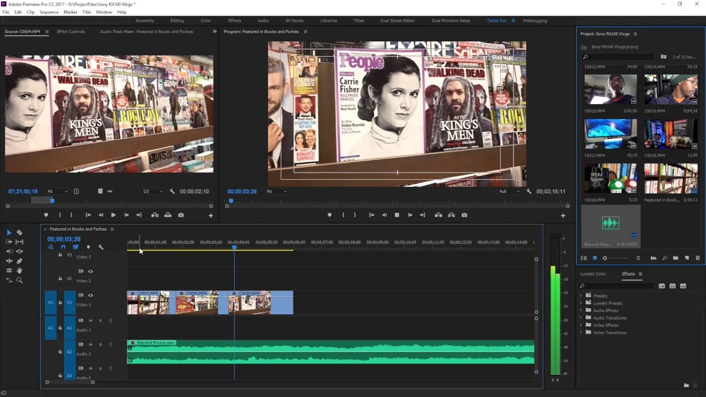Image resolution: width=706 pixels, height=397 pixels.
Task: Mute Audio 1 track
Action: 90,320
